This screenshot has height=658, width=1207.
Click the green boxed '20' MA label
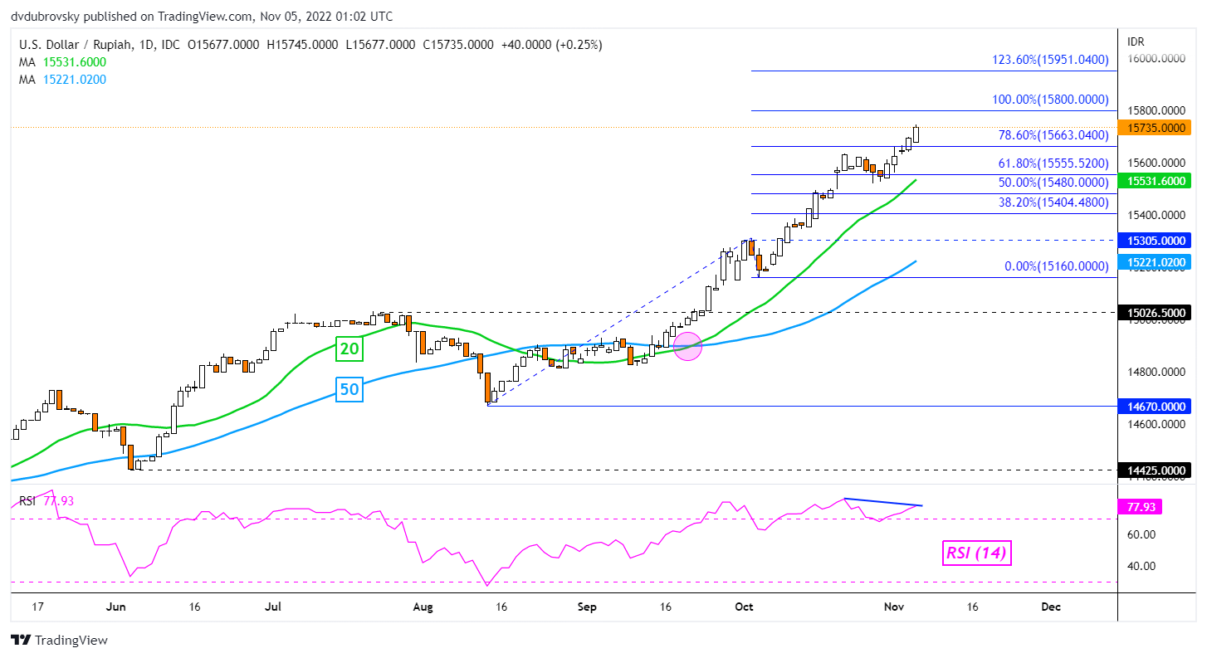(x=349, y=348)
